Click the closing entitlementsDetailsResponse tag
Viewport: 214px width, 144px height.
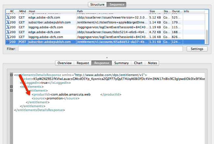tap(40, 110)
